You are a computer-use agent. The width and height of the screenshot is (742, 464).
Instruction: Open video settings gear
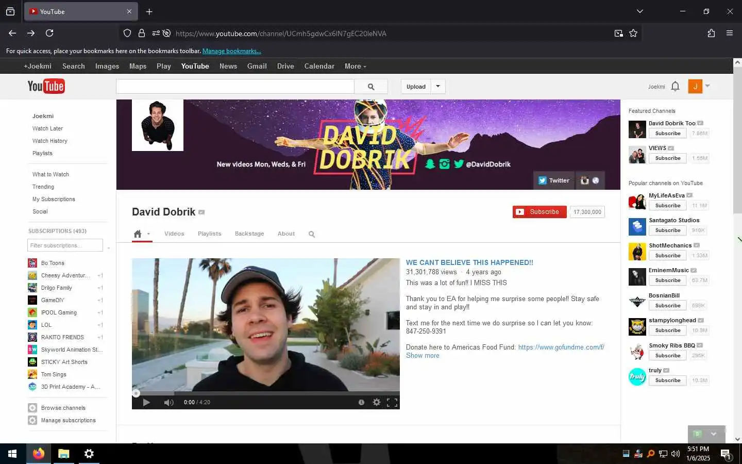(377, 402)
